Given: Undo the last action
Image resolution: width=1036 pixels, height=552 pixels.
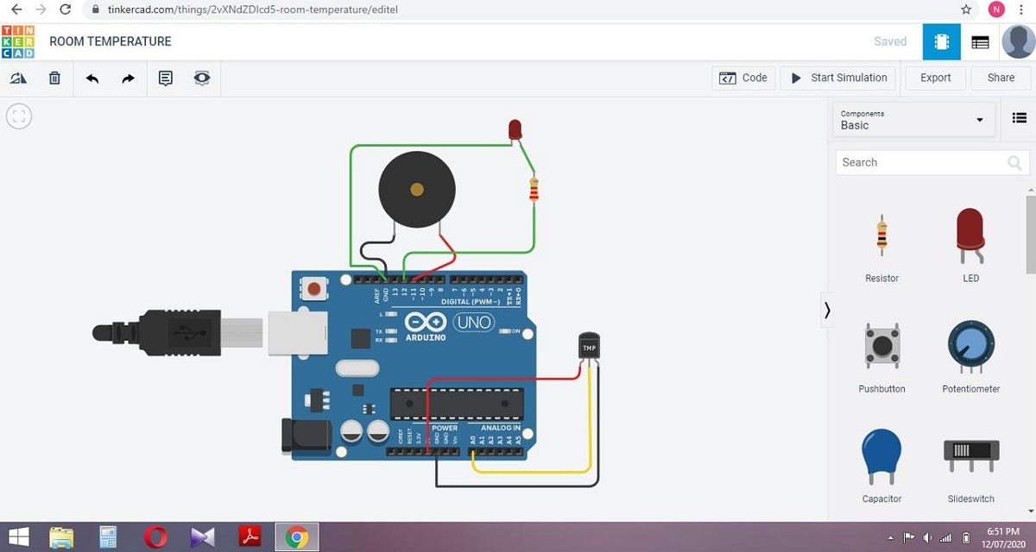Looking at the screenshot, I should 92,78.
